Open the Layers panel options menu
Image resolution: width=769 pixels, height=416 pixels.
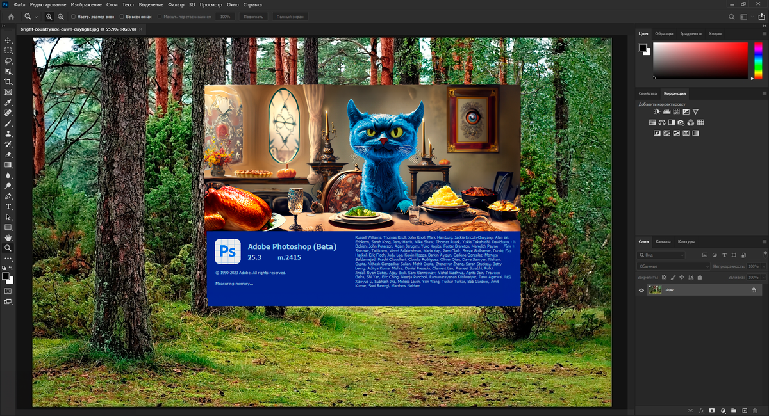(763, 242)
